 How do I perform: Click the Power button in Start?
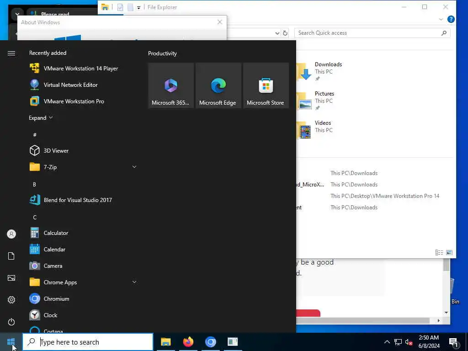(x=11, y=322)
